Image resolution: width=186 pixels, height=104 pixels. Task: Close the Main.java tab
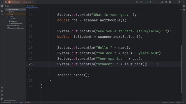click(36, 6)
